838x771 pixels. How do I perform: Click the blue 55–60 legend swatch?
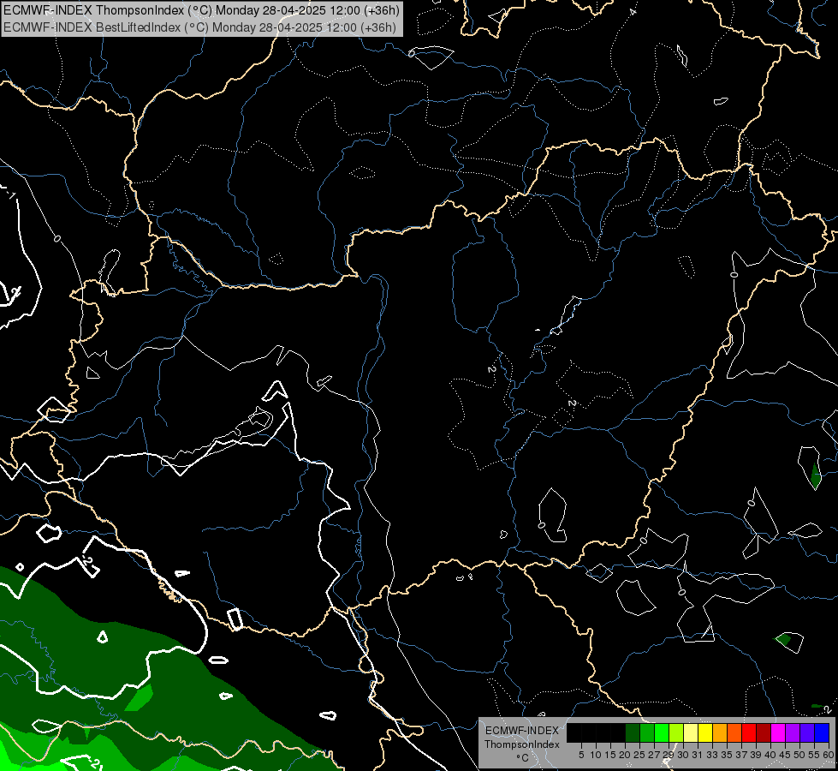822,732
